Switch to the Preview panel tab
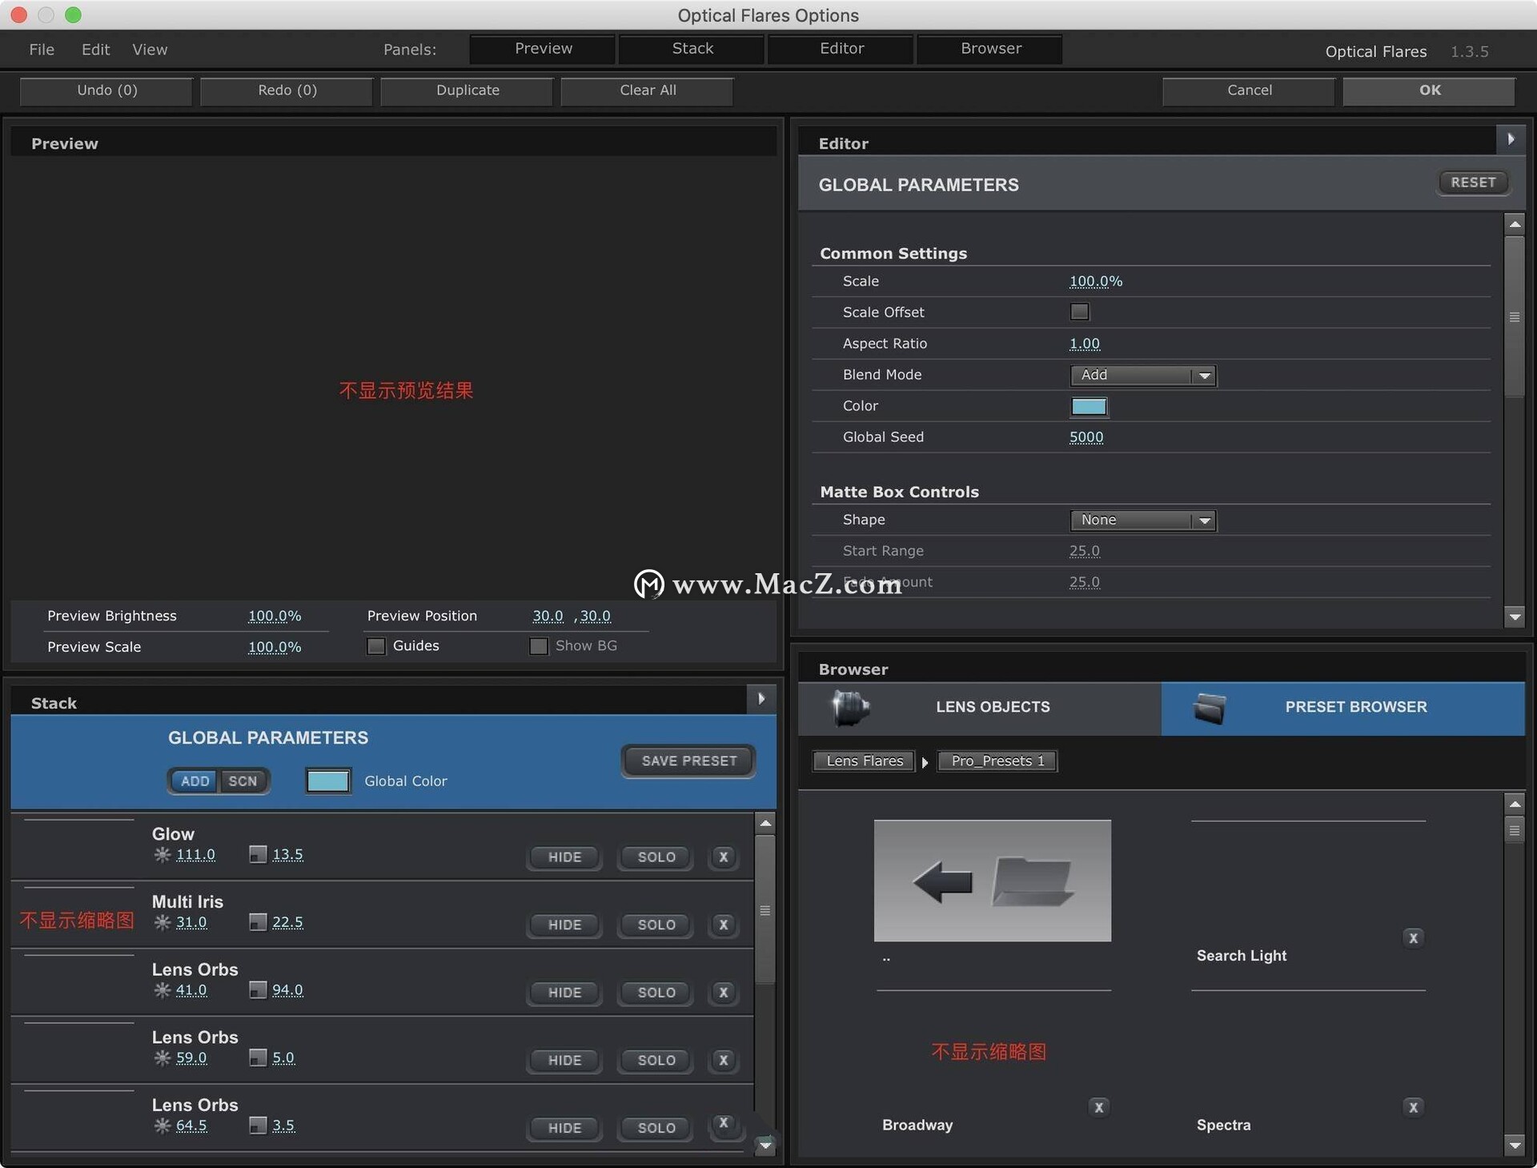This screenshot has width=1537, height=1168. pyautogui.click(x=542, y=46)
